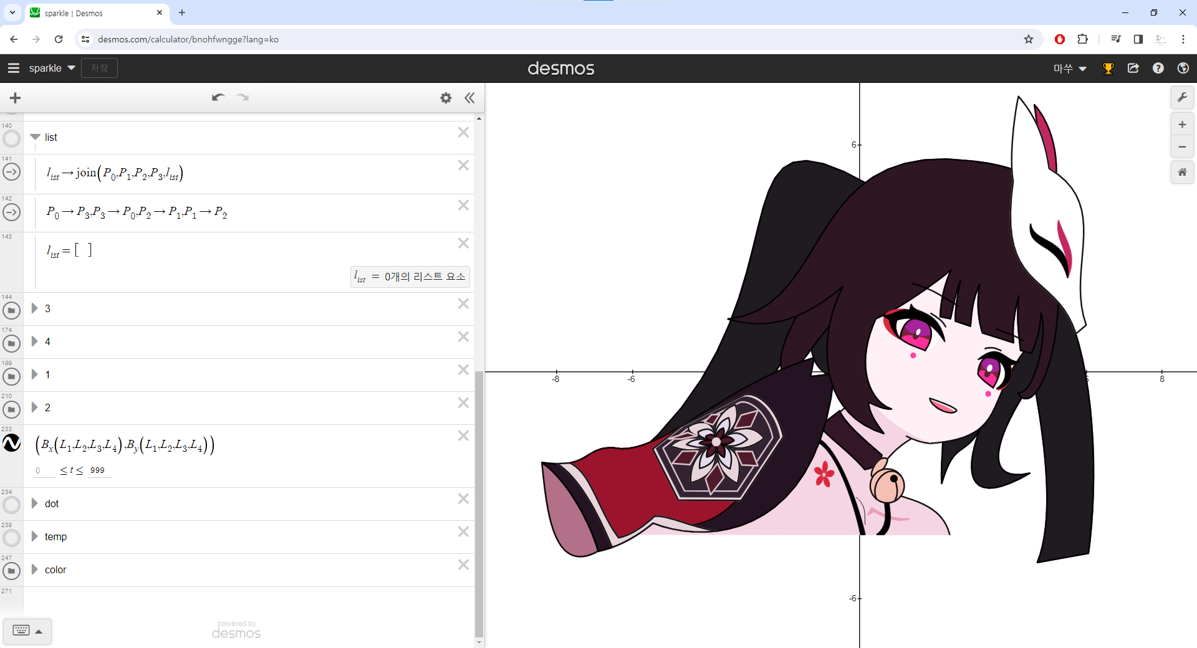Toggle visibility of folder 4
This screenshot has width=1197, height=648.
click(x=11, y=343)
